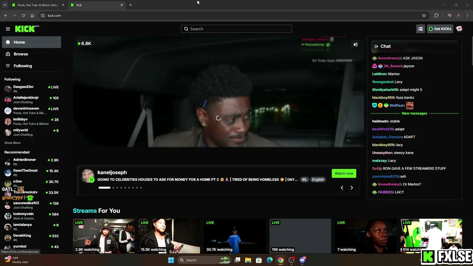This screenshot has width=473, height=266.
Task: Go to previous featured stream
Action: [x=342, y=188]
